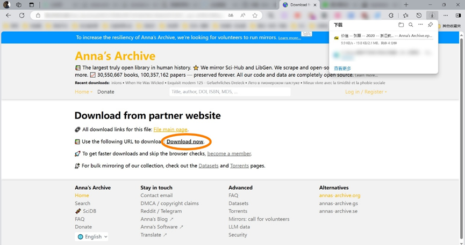Open the tab actions icon at top left
This screenshot has width=465, height=245.
[x=31, y=5]
